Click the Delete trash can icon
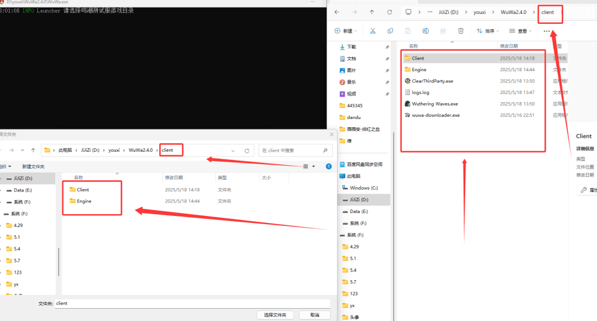 [461, 31]
